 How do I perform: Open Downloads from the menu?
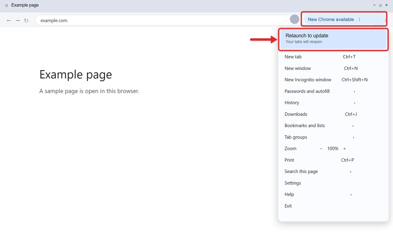[x=333, y=114]
